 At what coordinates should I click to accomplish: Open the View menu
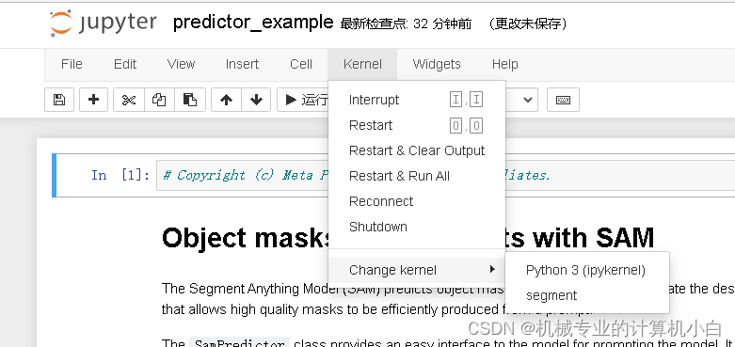coord(181,64)
